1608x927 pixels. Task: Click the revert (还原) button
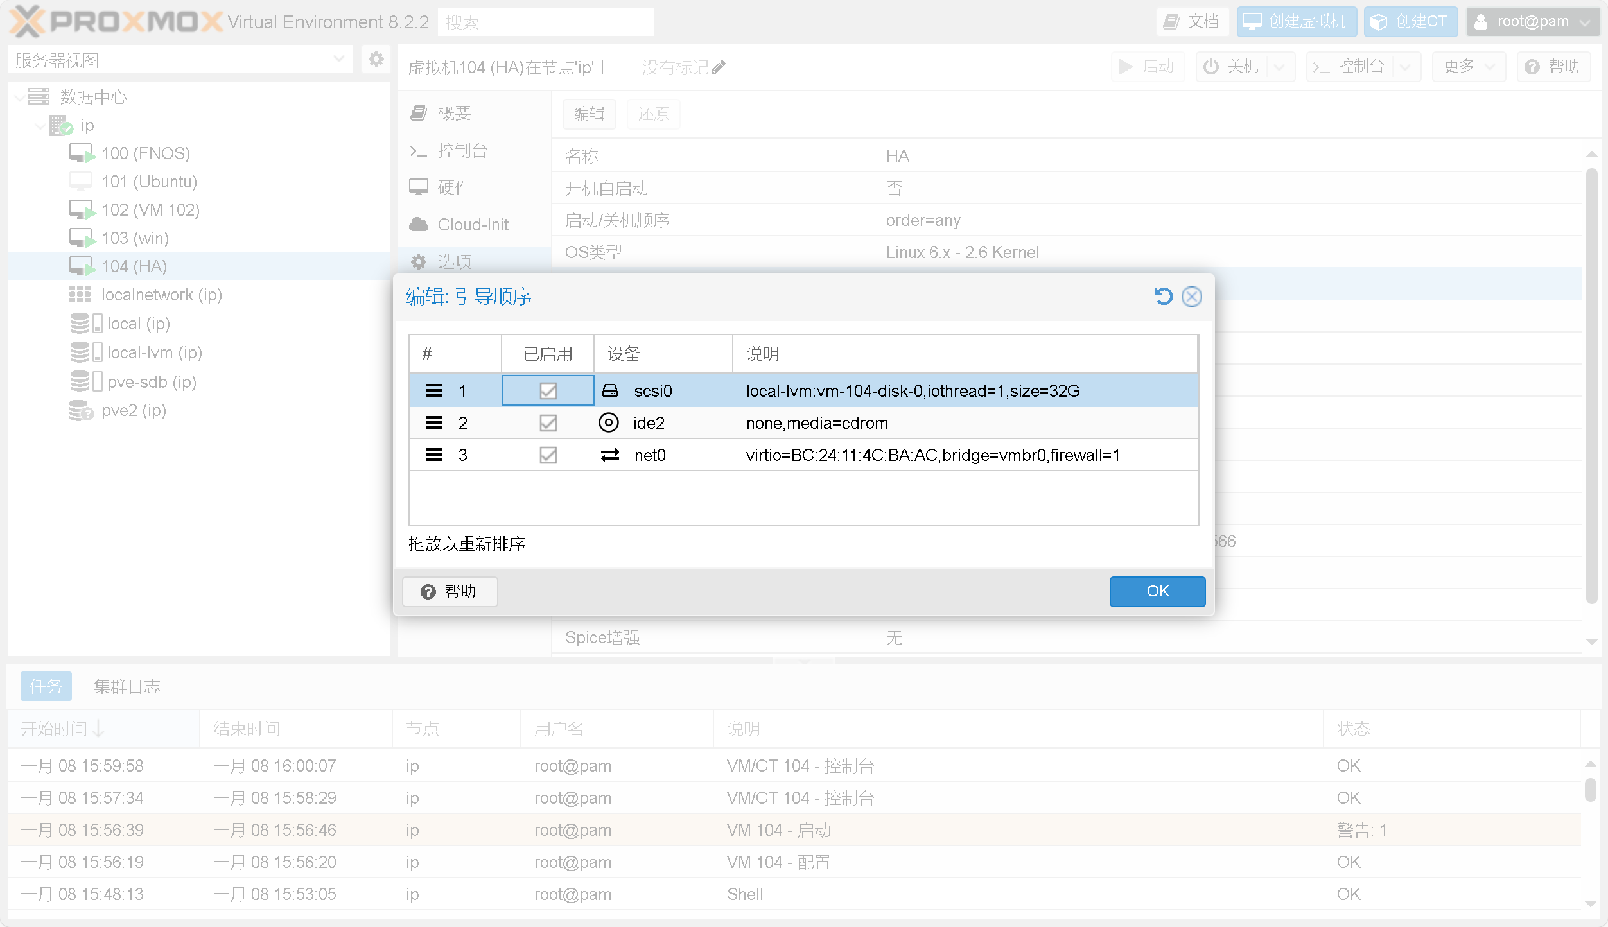(653, 114)
